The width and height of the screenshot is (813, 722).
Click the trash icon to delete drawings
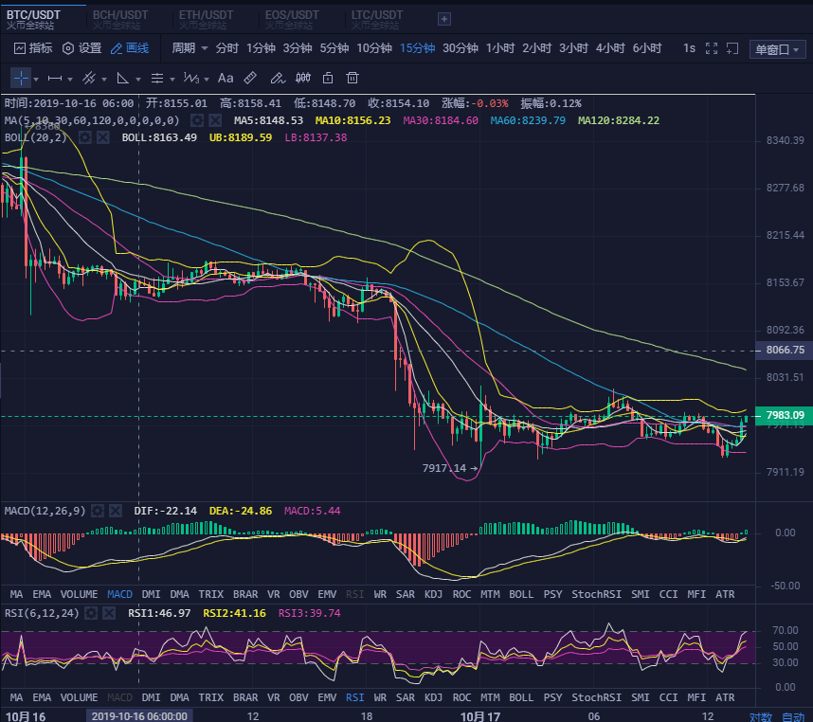click(352, 78)
